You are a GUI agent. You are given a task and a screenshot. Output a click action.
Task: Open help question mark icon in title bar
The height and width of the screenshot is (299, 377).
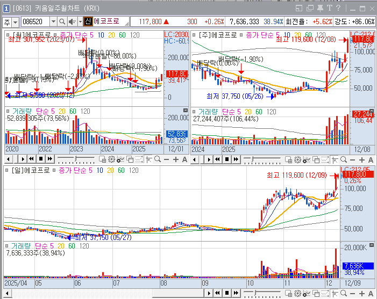[338, 8]
